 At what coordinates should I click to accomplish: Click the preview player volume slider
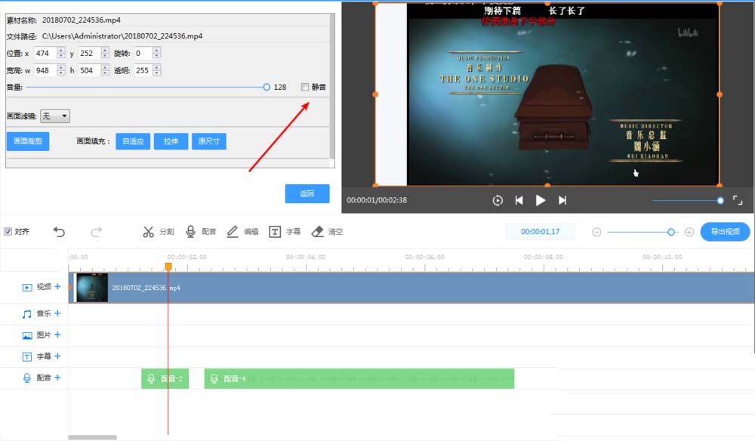pos(688,201)
